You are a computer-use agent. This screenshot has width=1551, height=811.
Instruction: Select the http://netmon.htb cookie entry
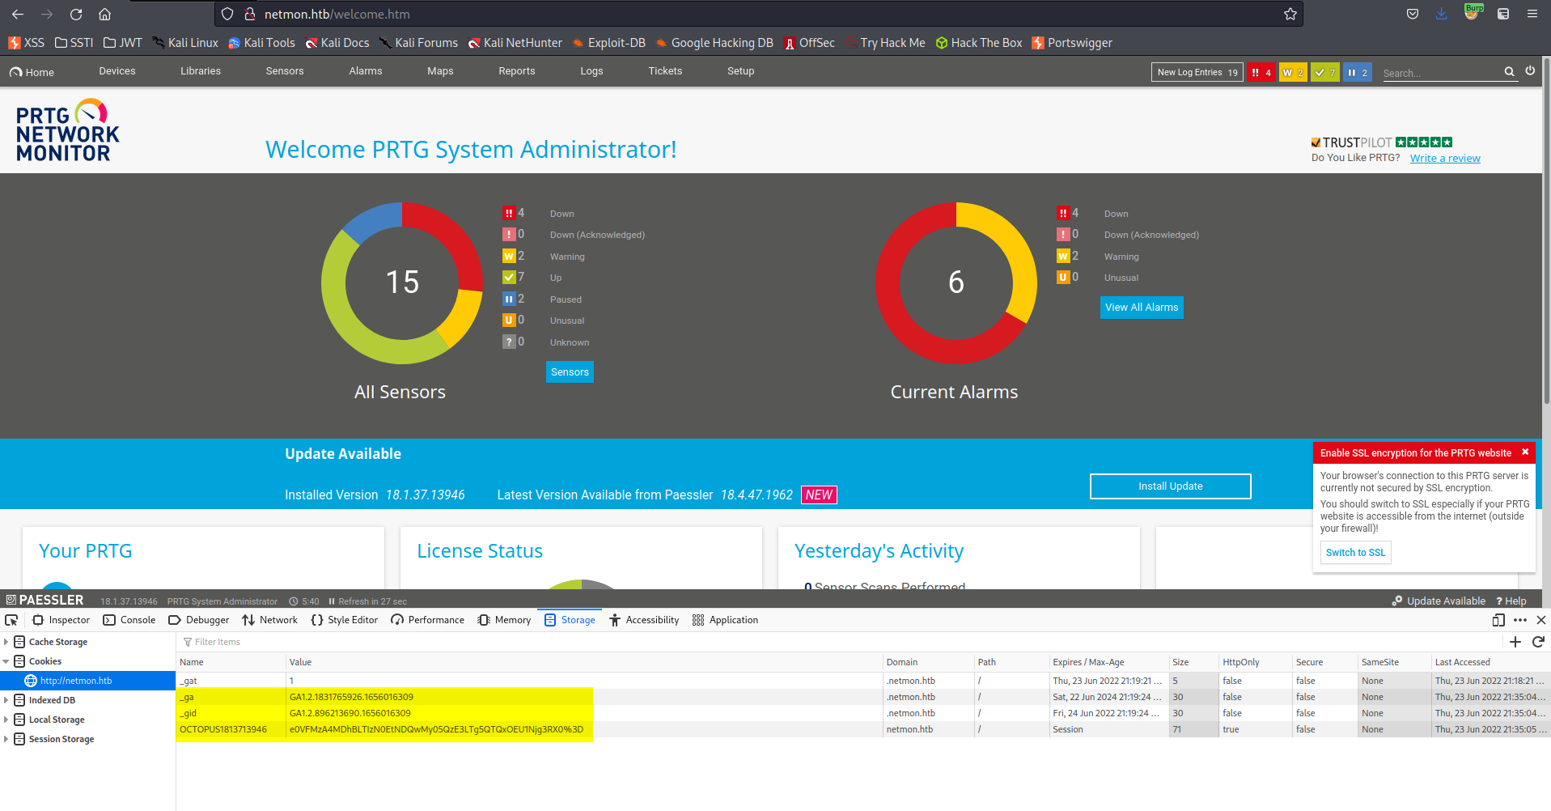tap(87, 681)
